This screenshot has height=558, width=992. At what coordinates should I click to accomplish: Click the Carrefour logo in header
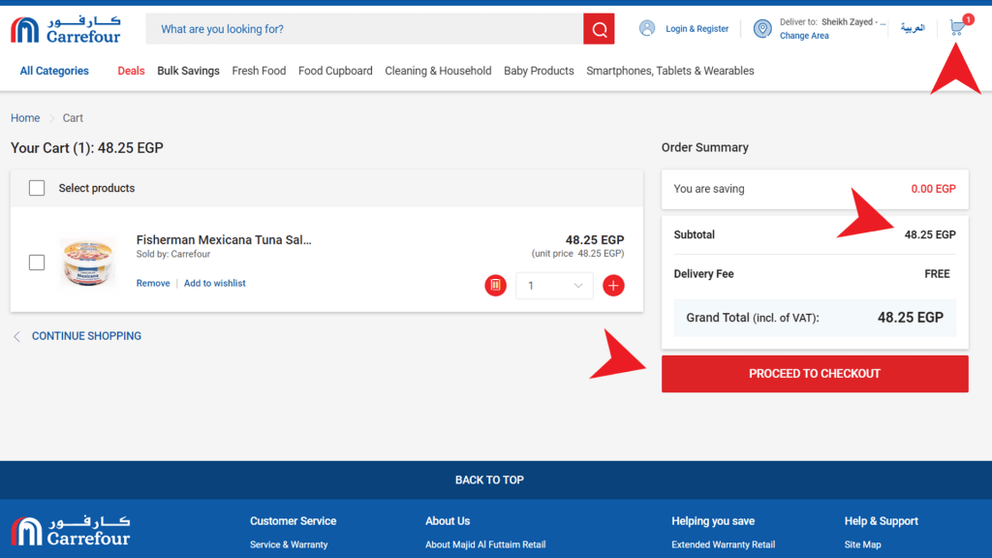tap(65, 29)
